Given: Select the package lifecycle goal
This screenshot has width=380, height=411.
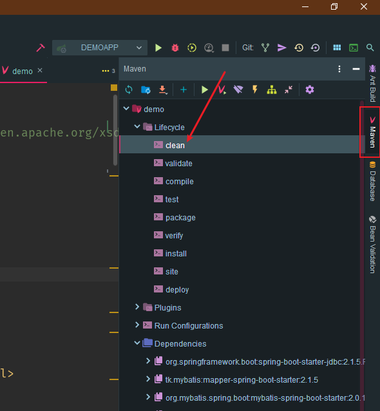Looking at the screenshot, I should (180, 218).
